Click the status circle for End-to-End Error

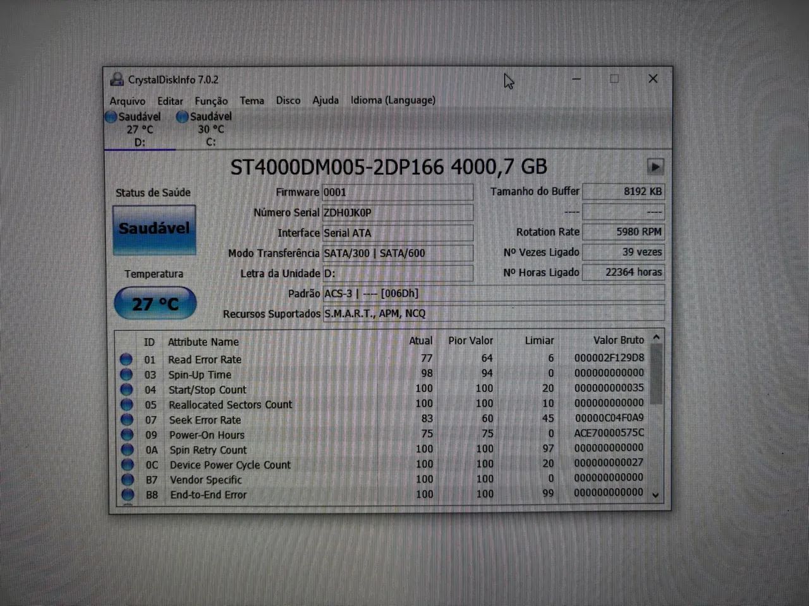click(x=128, y=495)
